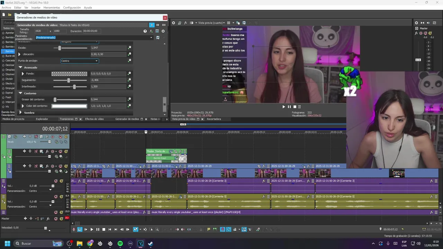The image size is (443, 249).
Task: Select the Zoom edit tool
Action: (x=157, y=229)
